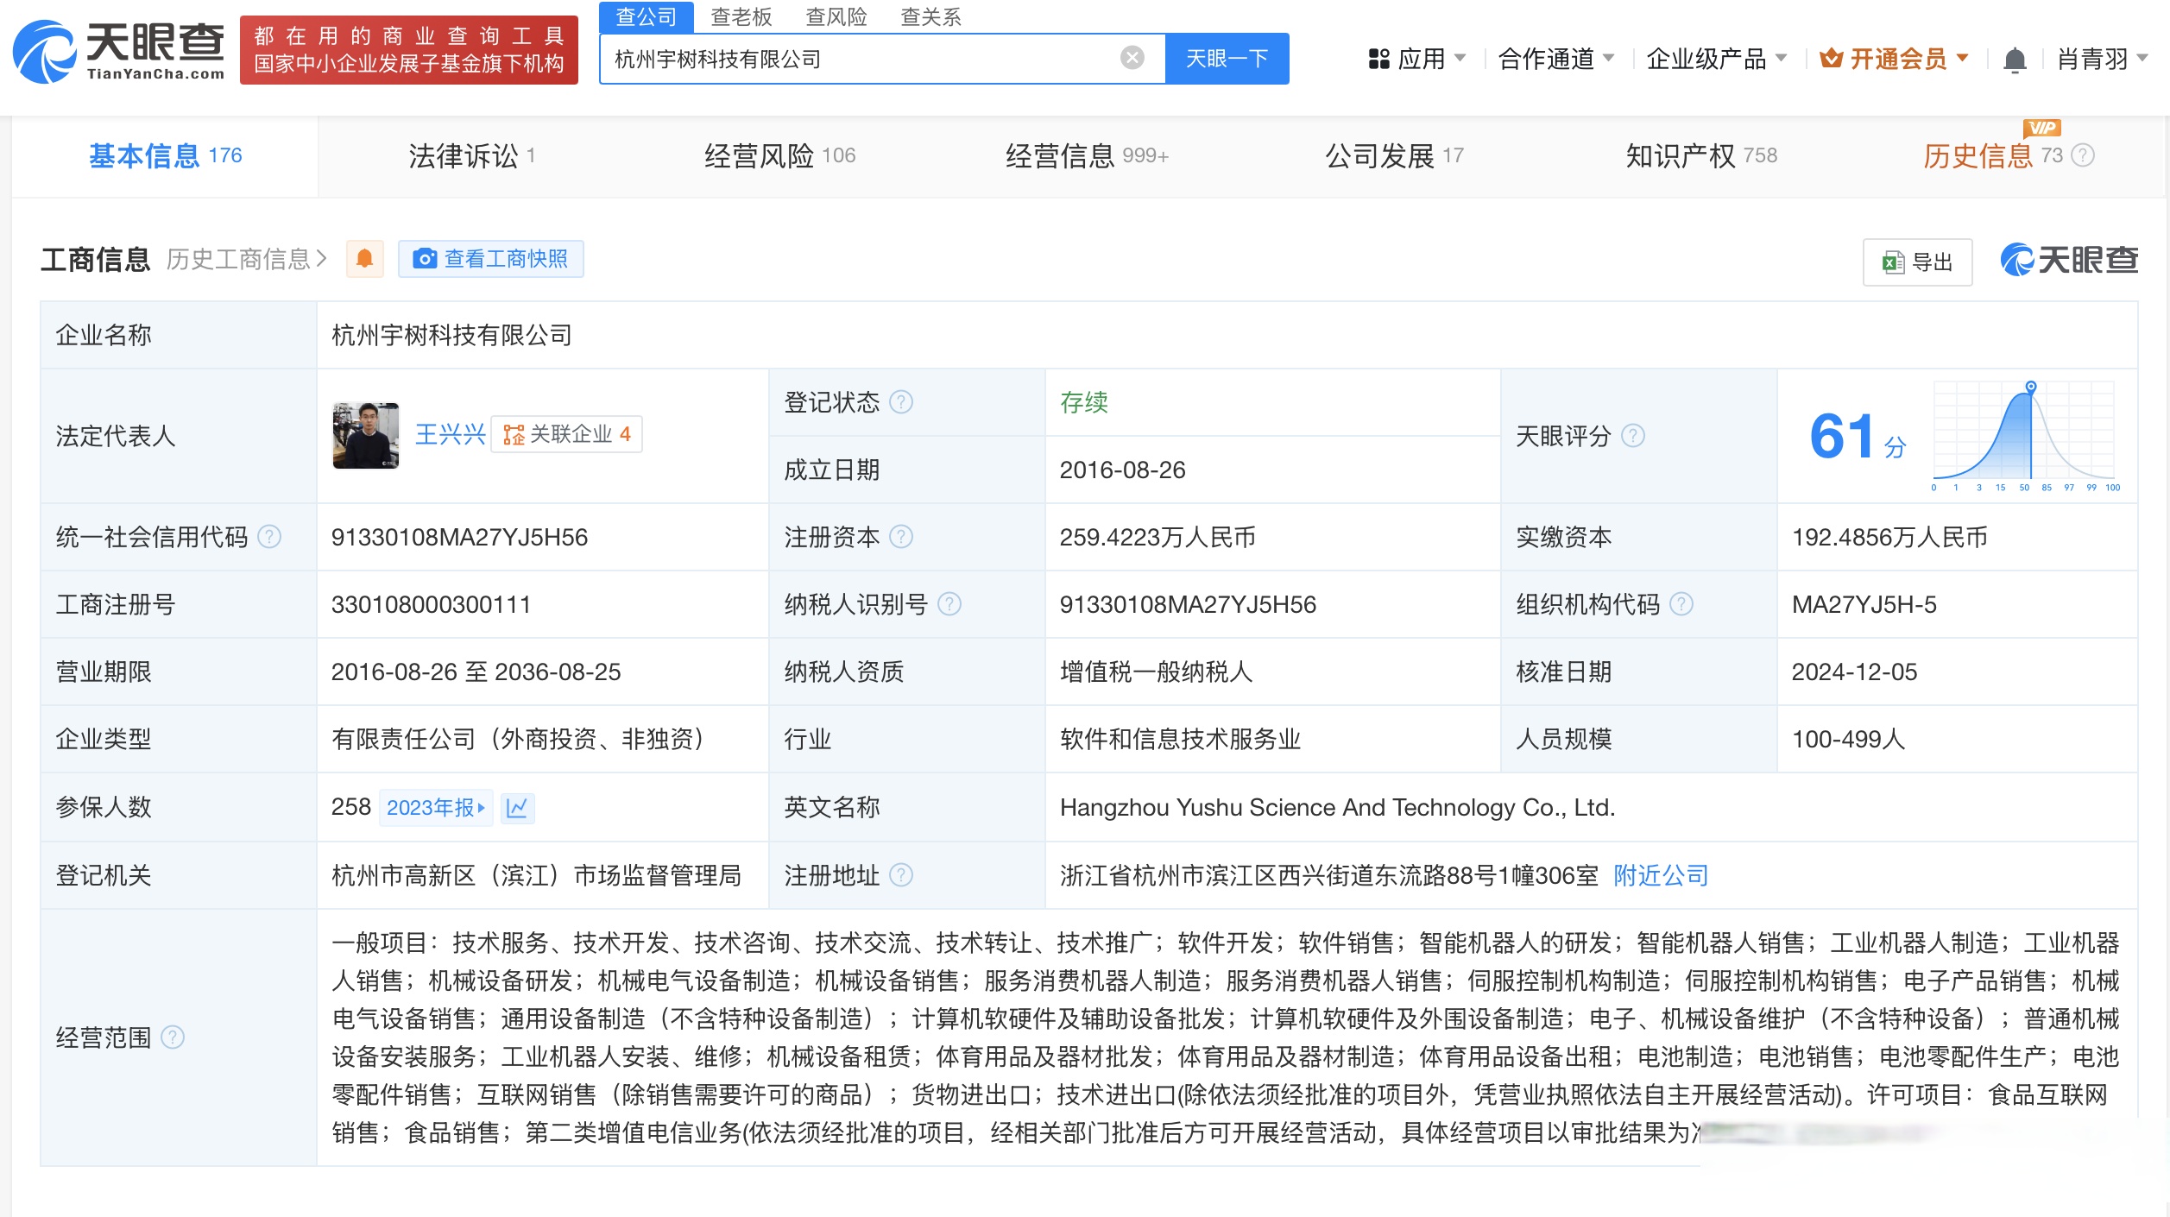Open help tooltip beside 天眼评分
2170x1217 pixels.
(x=1631, y=437)
